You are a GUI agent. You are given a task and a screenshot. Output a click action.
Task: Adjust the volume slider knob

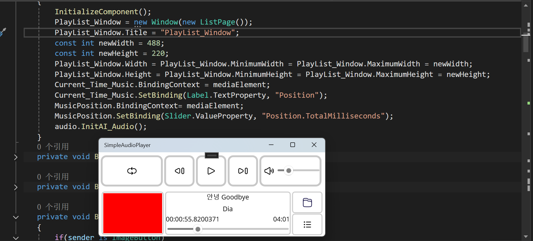pos(289,171)
